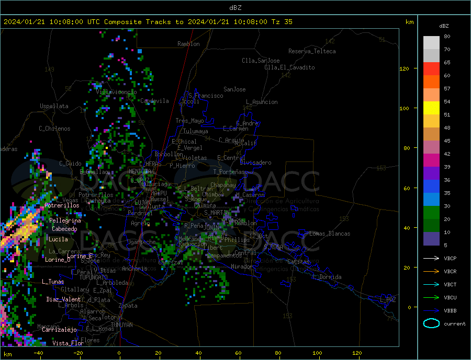Click the L_Dormida place label
The width and height of the screenshot is (471, 360).
coord(328,276)
